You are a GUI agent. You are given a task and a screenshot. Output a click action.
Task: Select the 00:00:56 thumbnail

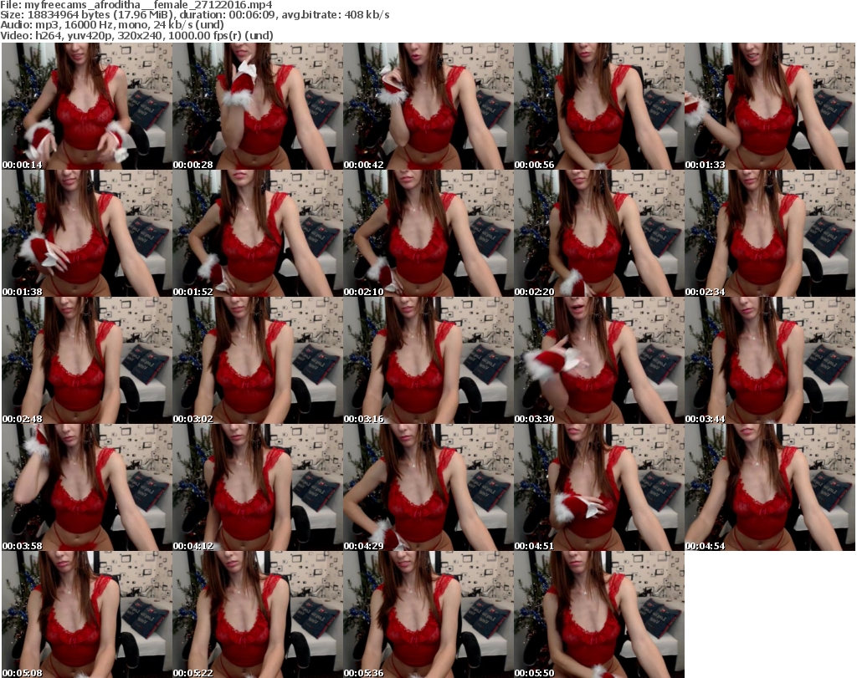tap(598, 106)
